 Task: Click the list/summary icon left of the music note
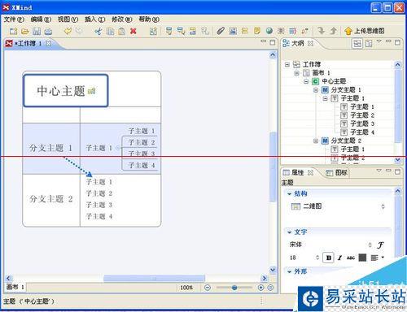pyautogui.click(x=292, y=31)
